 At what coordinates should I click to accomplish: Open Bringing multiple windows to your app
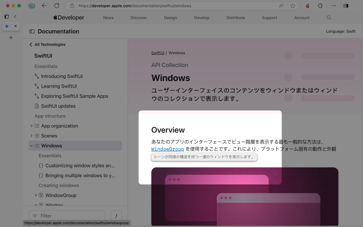tap(80, 175)
